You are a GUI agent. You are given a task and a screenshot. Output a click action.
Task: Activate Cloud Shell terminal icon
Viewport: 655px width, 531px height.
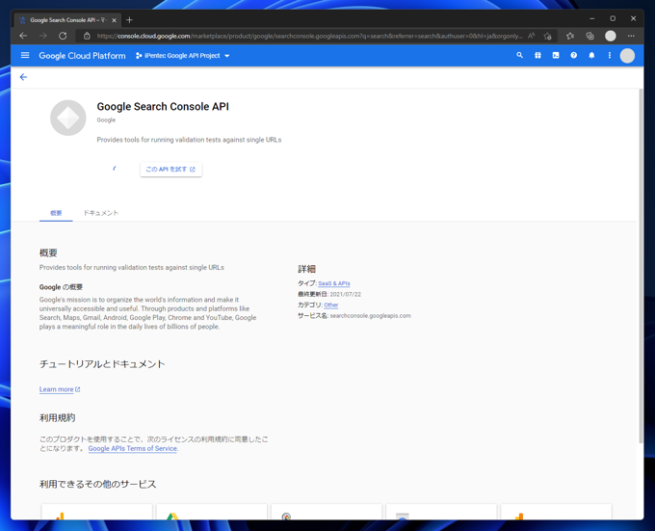[x=556, y=55]
